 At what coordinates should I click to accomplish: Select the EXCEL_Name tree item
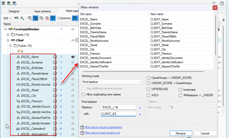[x=30, y=57]
